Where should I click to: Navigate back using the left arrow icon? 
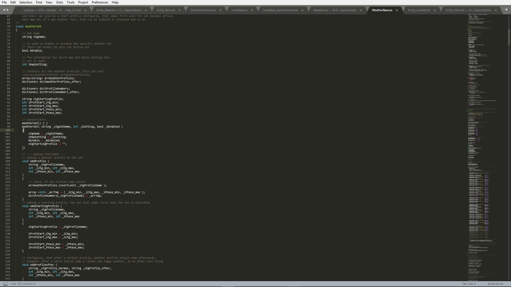(x=4, y=10)
